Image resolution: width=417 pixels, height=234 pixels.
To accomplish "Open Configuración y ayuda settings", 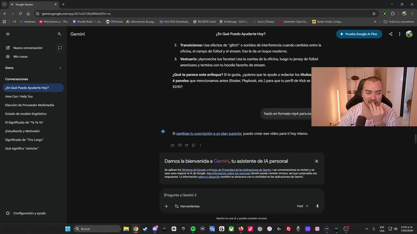I will coord(26,213).
